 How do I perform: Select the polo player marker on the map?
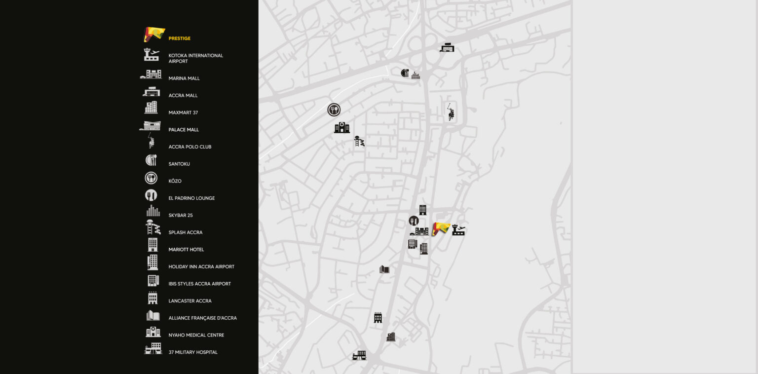[x=451, y=112]
